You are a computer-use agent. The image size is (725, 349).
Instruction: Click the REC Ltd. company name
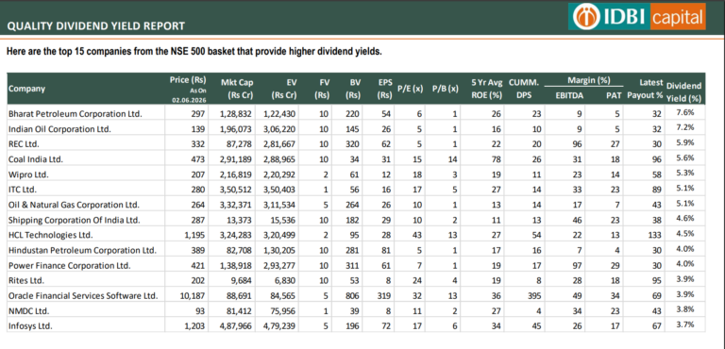[x=23, y=143]
